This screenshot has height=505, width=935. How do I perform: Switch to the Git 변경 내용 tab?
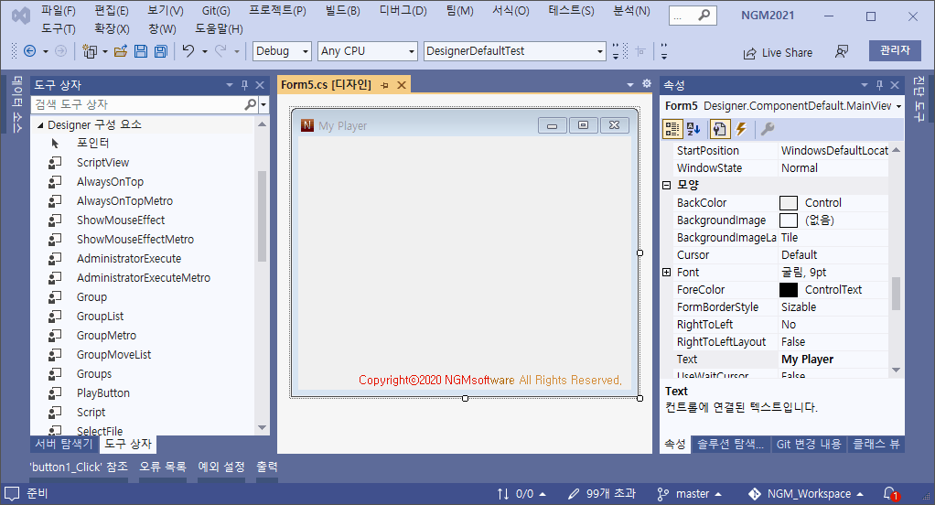809,445
